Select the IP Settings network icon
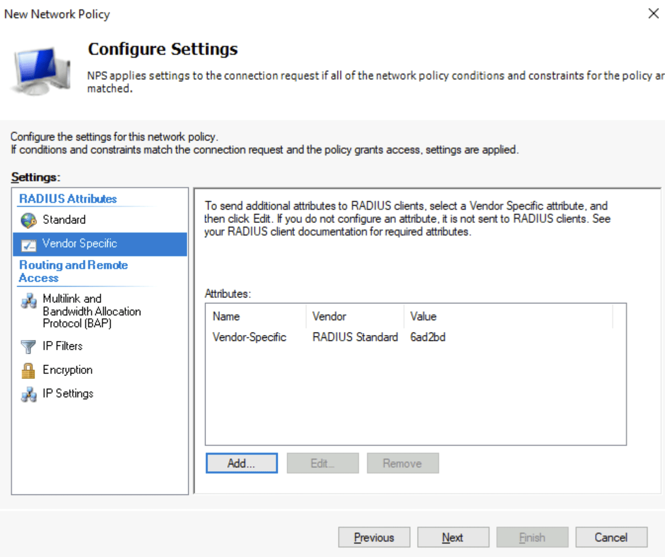The width and height of the screenshot is (665, 557). tap(28, 393)
